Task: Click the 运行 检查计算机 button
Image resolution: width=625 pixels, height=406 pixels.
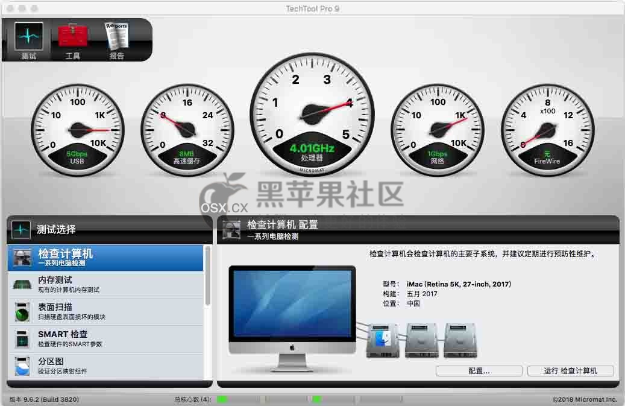Action: click(570, 371)
